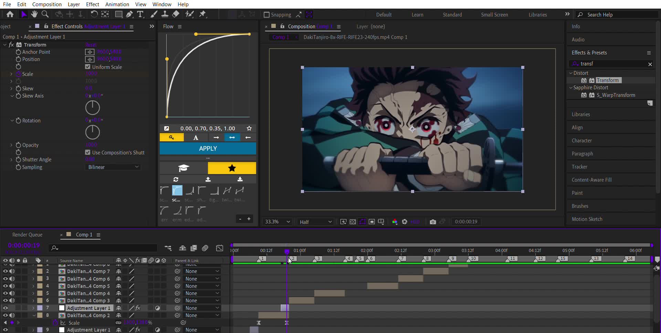Toggle the Uniform Scale checkbox
The height and width of the screenshot is (333, 661).
(x=88, y=67)
